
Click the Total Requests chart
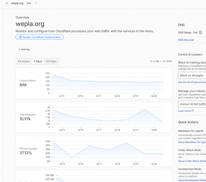point(108,117)
